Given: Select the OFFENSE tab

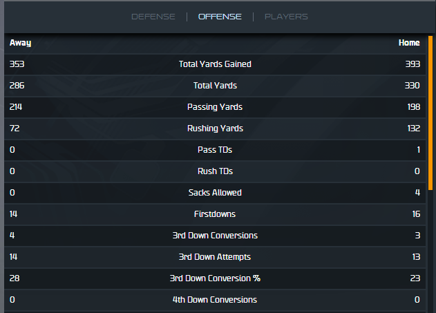Looking at the screenshot, I should [x=220, y=17].
